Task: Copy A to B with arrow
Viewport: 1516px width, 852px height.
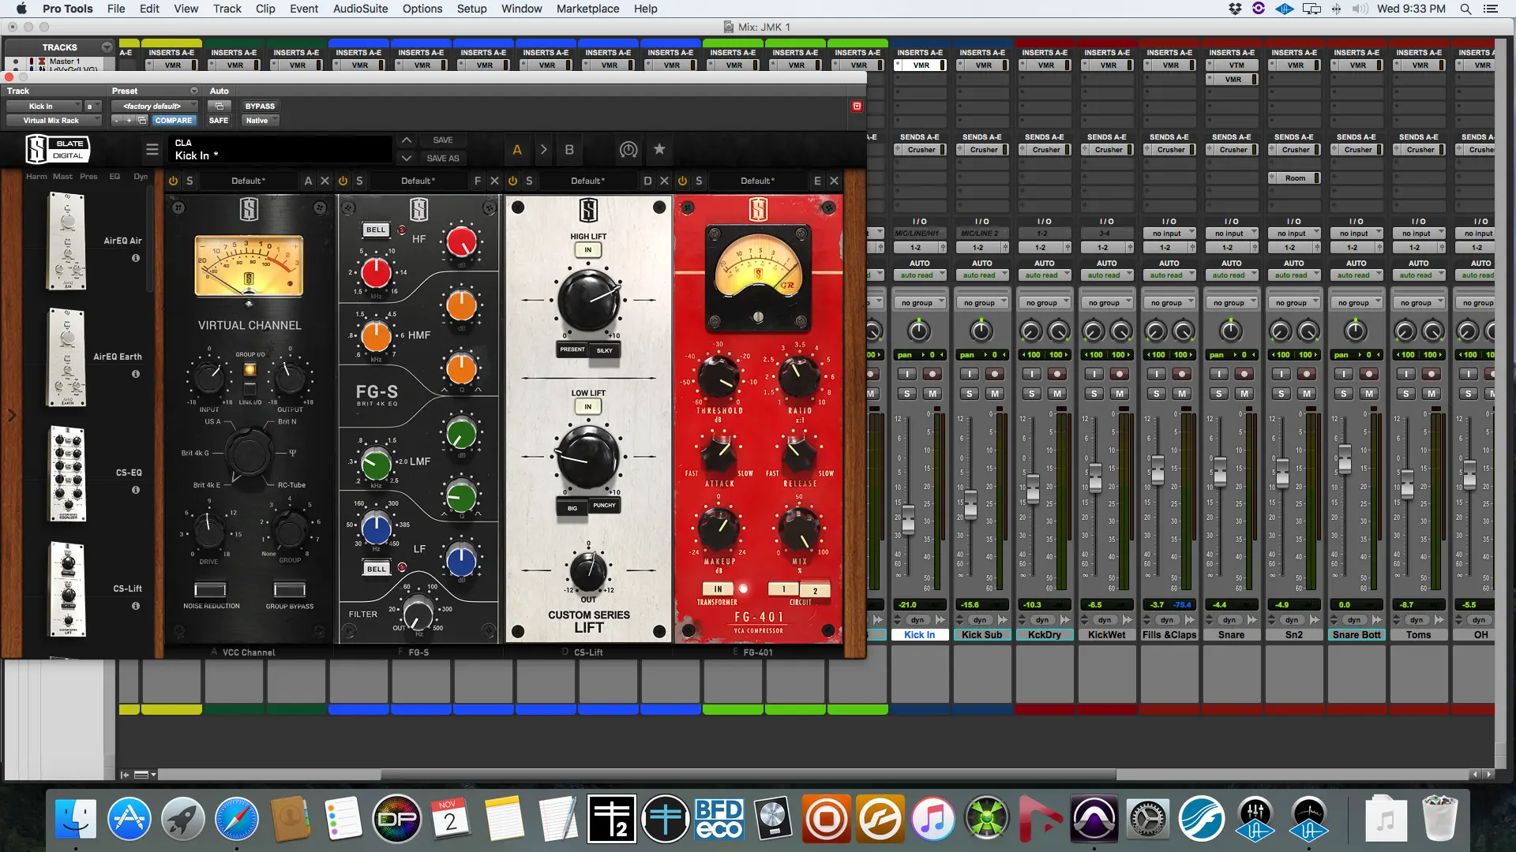Action: tap(543, 149)
